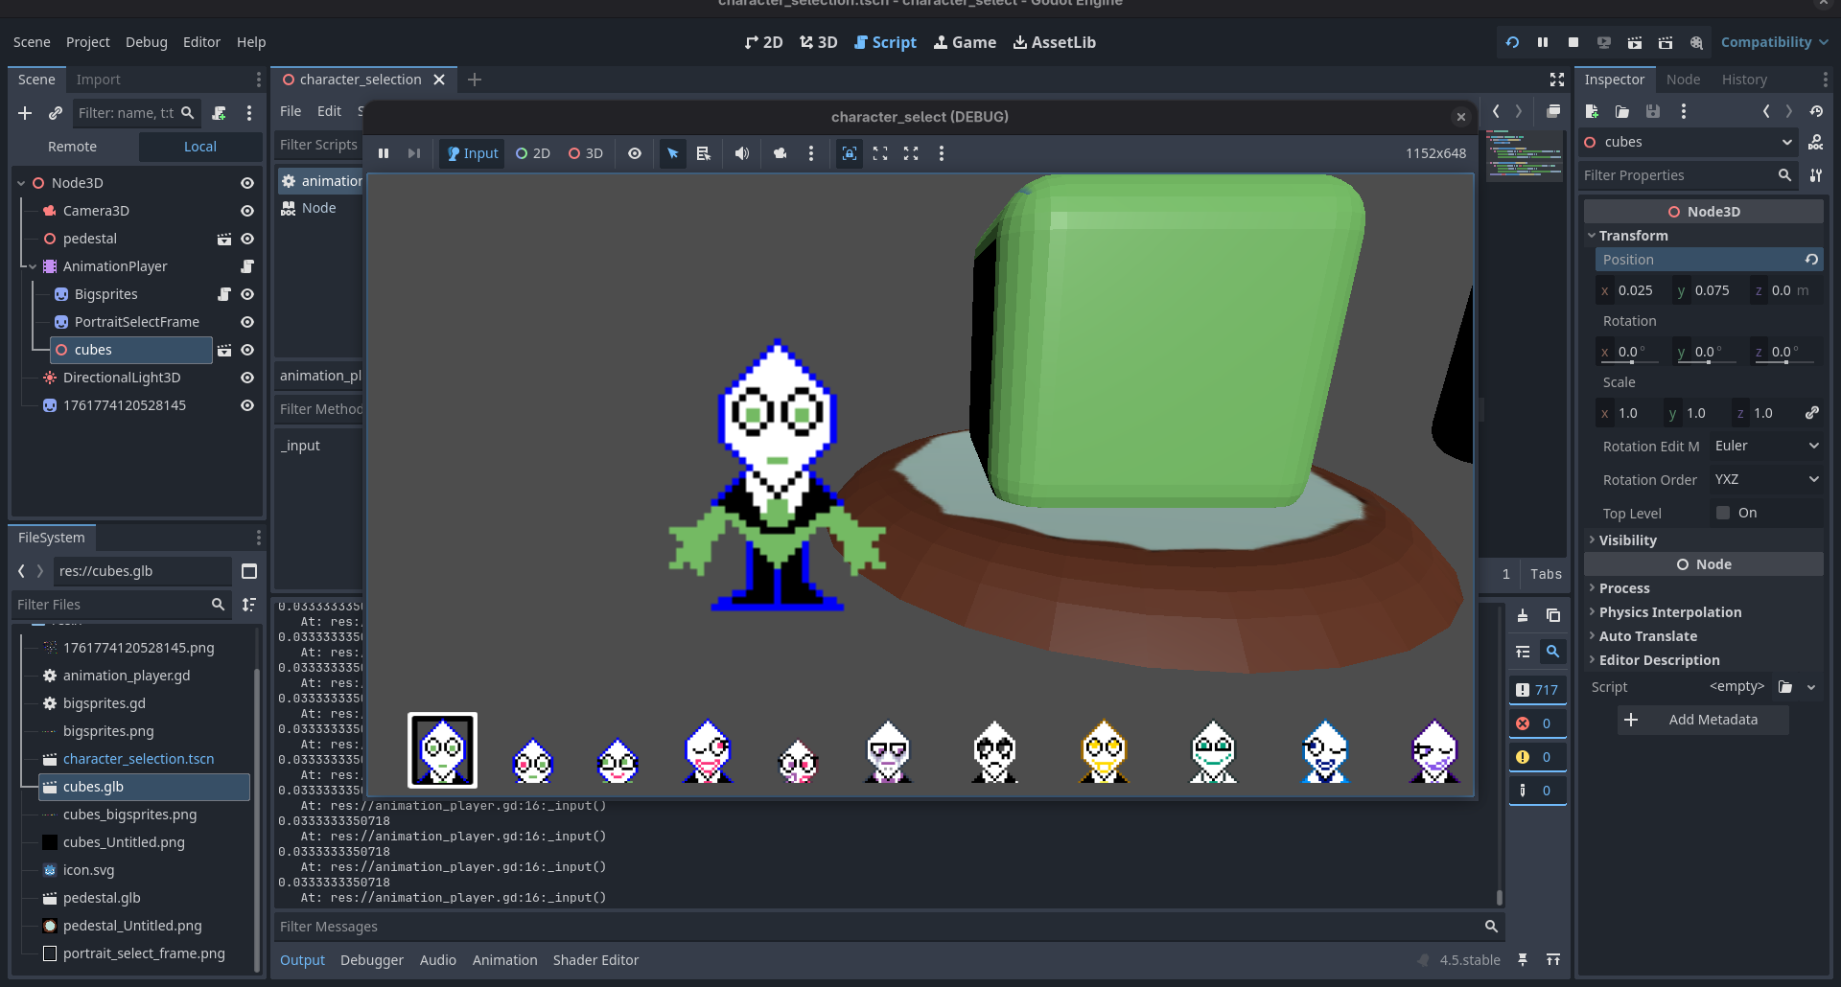
Task: Enable the Top Level checkbox
Action: [x=1723, y=513]
